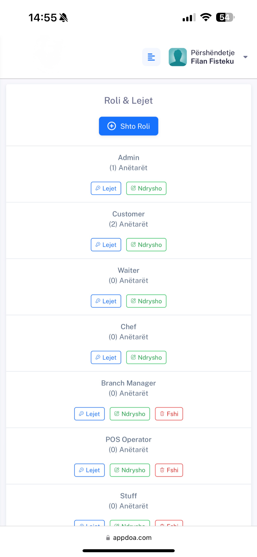This screenshot has width=257, height=557.
Task: Click Ndrysho for POS Operator
Action: [x=130, y=470]
